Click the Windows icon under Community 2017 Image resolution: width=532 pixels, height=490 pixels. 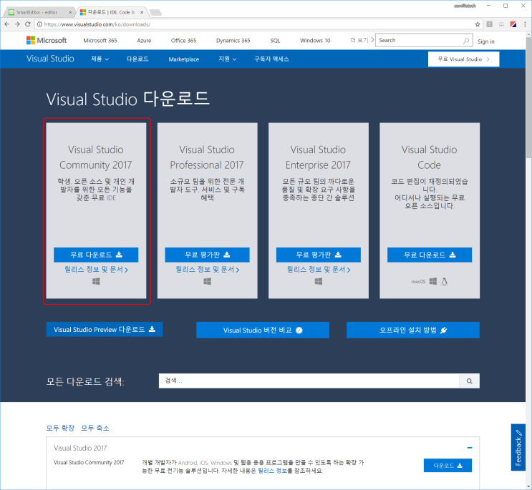coord(96,281)
